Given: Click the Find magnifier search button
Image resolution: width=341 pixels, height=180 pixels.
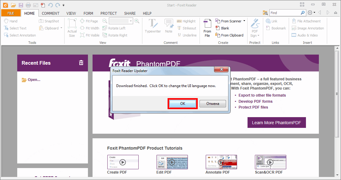Looking at the screenshot, I should 303,13.
